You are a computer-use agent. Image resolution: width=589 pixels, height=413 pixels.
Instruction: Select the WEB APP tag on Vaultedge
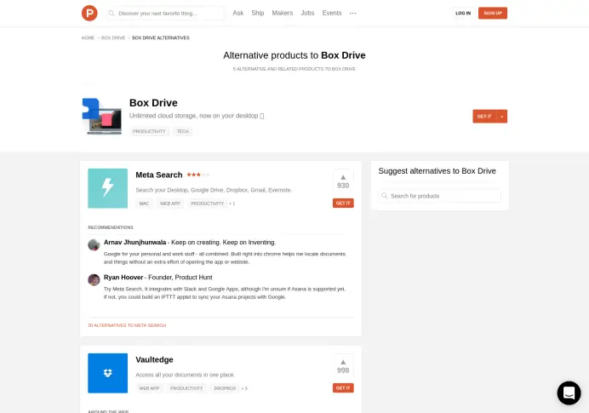[149, 388]
